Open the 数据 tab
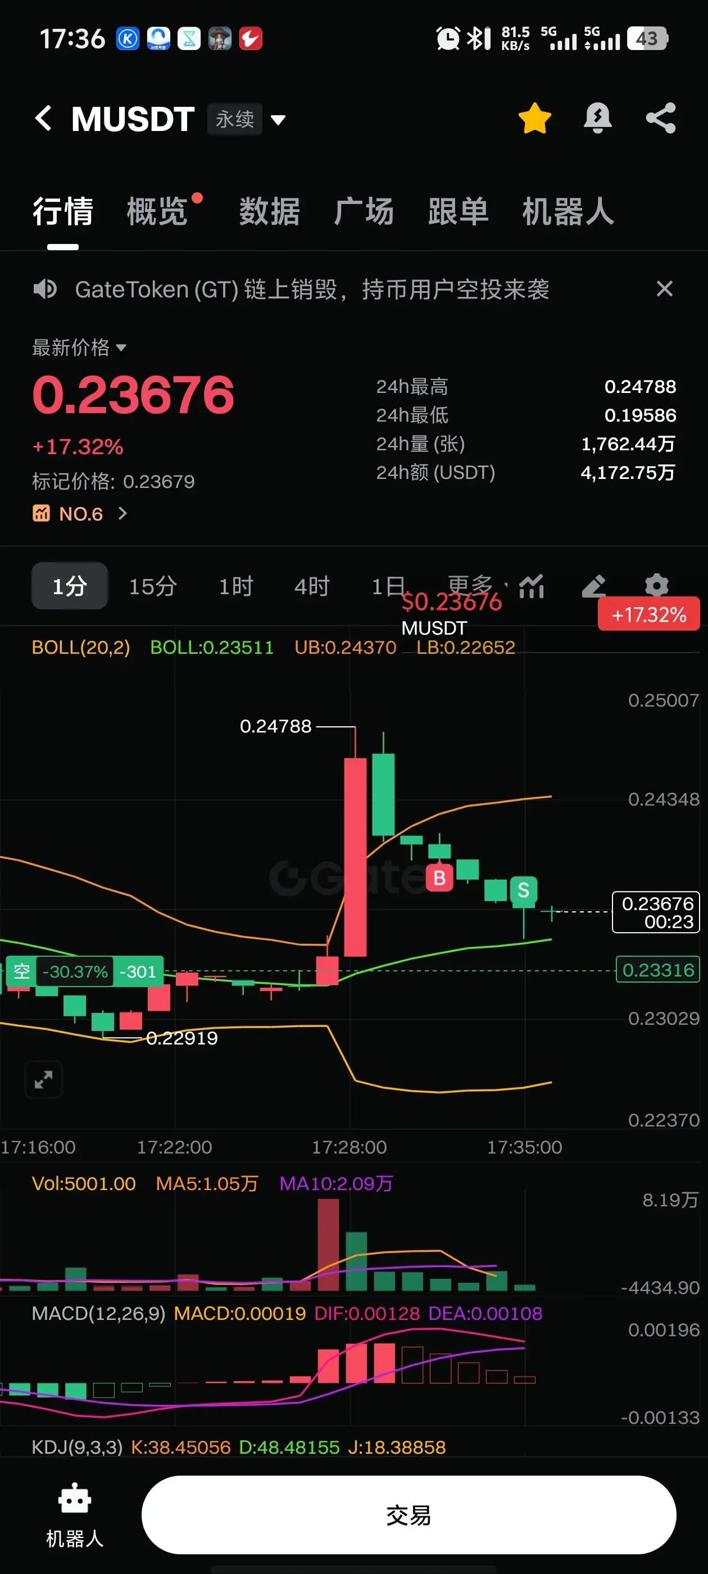This screenshot has height=1574, width=708. coord(269,211)
